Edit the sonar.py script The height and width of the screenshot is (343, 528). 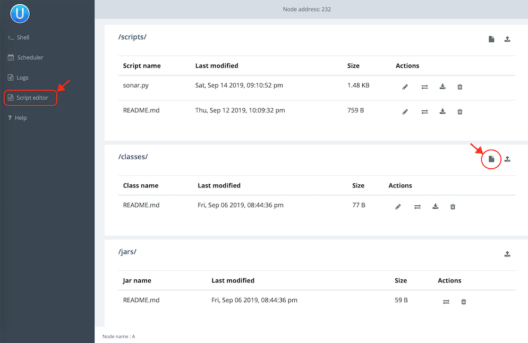(405, 87)
